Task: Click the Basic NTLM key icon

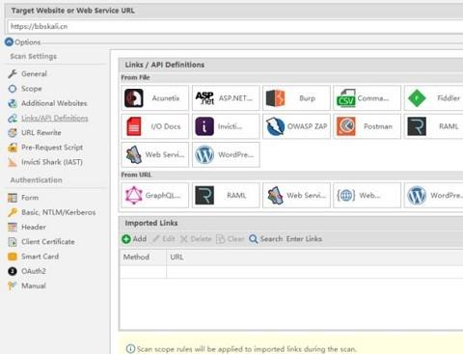Action: point(13,212)
